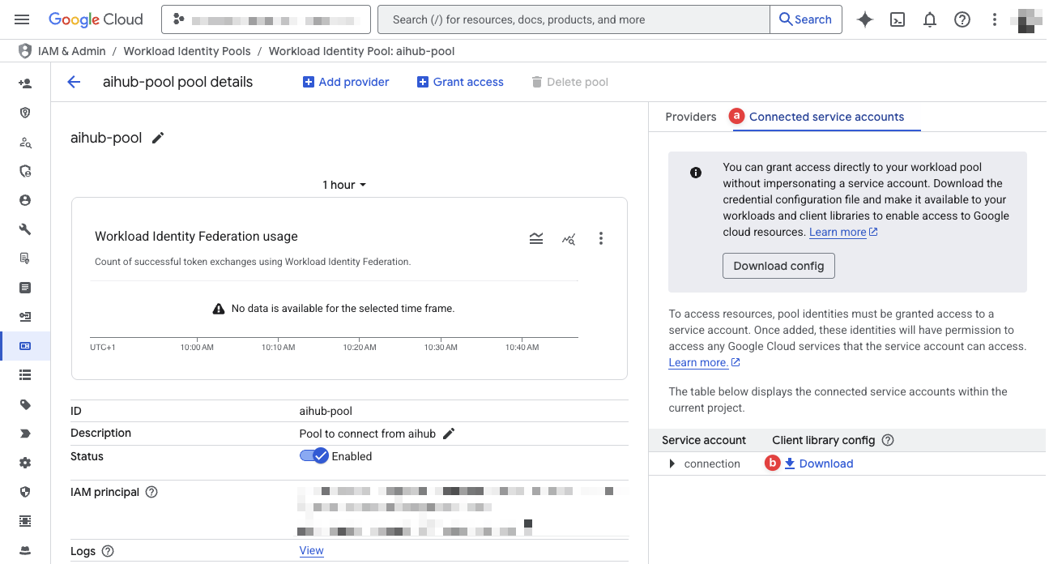Edit the pool description with pencil icon
This screenshot has height=564, width=1049.
click(450, 434)
